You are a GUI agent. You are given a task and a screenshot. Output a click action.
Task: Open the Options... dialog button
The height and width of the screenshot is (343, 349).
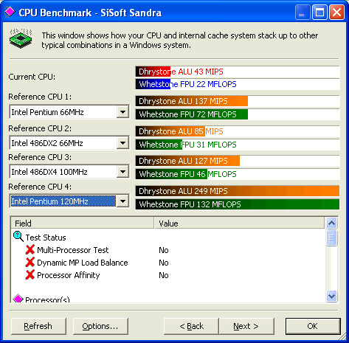[100, 326]
